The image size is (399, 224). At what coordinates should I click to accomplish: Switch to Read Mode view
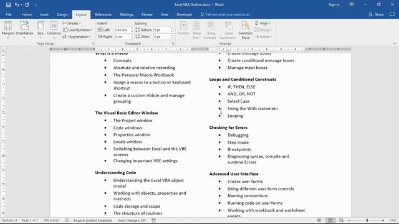[x=319, y=220]
